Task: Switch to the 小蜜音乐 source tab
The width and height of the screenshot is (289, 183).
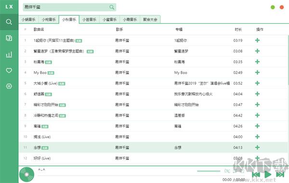Action: tap(109, 19)
